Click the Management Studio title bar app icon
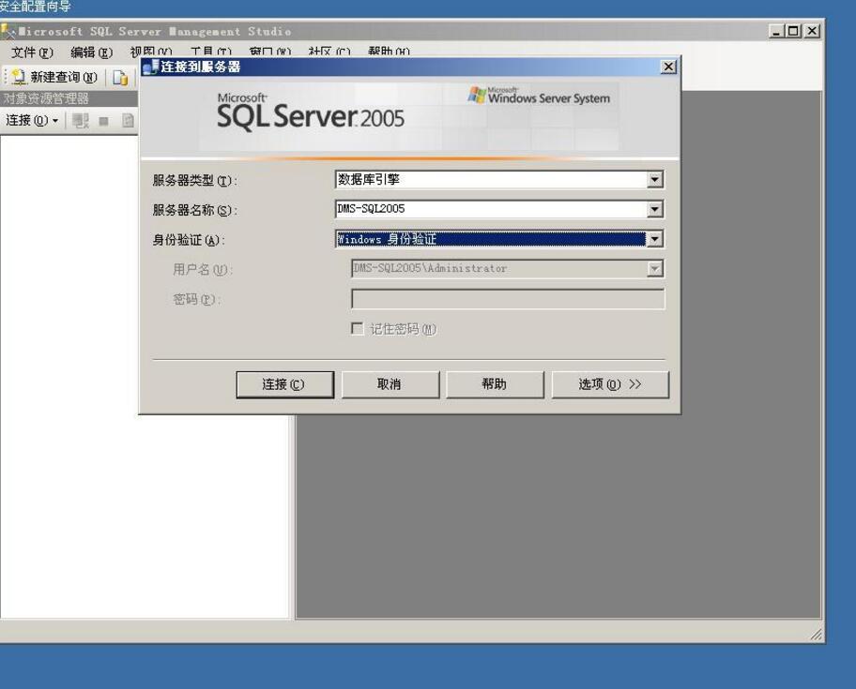This screenshot has width=856, height=689. pos(8,32)
